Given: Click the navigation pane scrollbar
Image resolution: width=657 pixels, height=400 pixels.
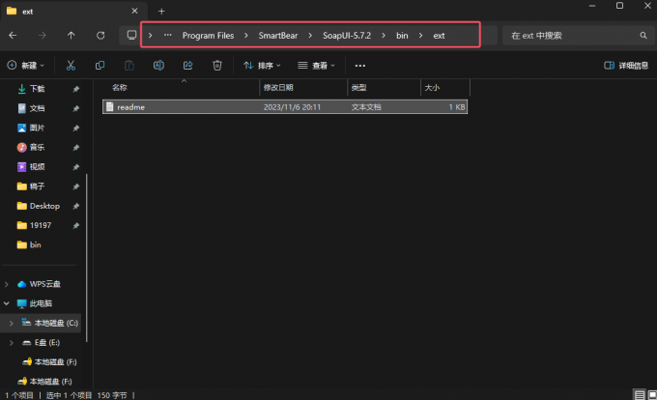Looking at the screenshot, I should tap(87, 258).
